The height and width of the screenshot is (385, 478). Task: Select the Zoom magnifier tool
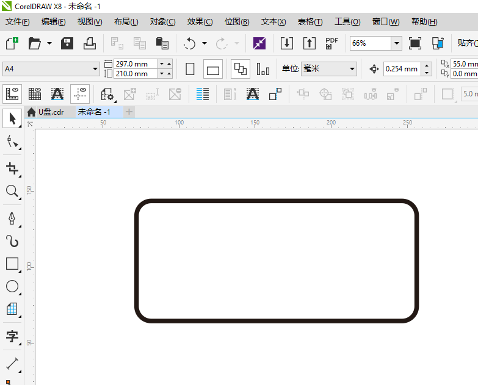(x=12, y=192)
